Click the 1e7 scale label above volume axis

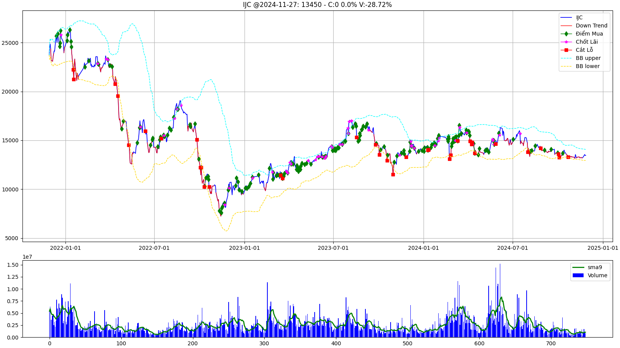coord(27,257)
